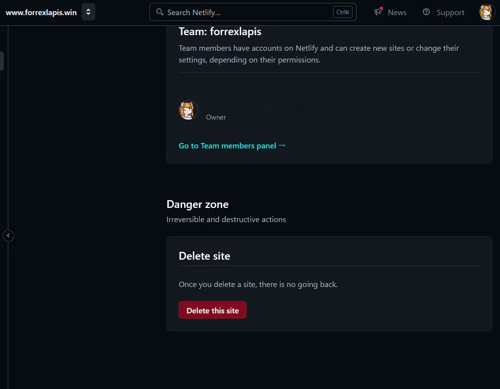
Task: Click the team owner's avatar
Action: pyautogui.click(x=188, y=110)
